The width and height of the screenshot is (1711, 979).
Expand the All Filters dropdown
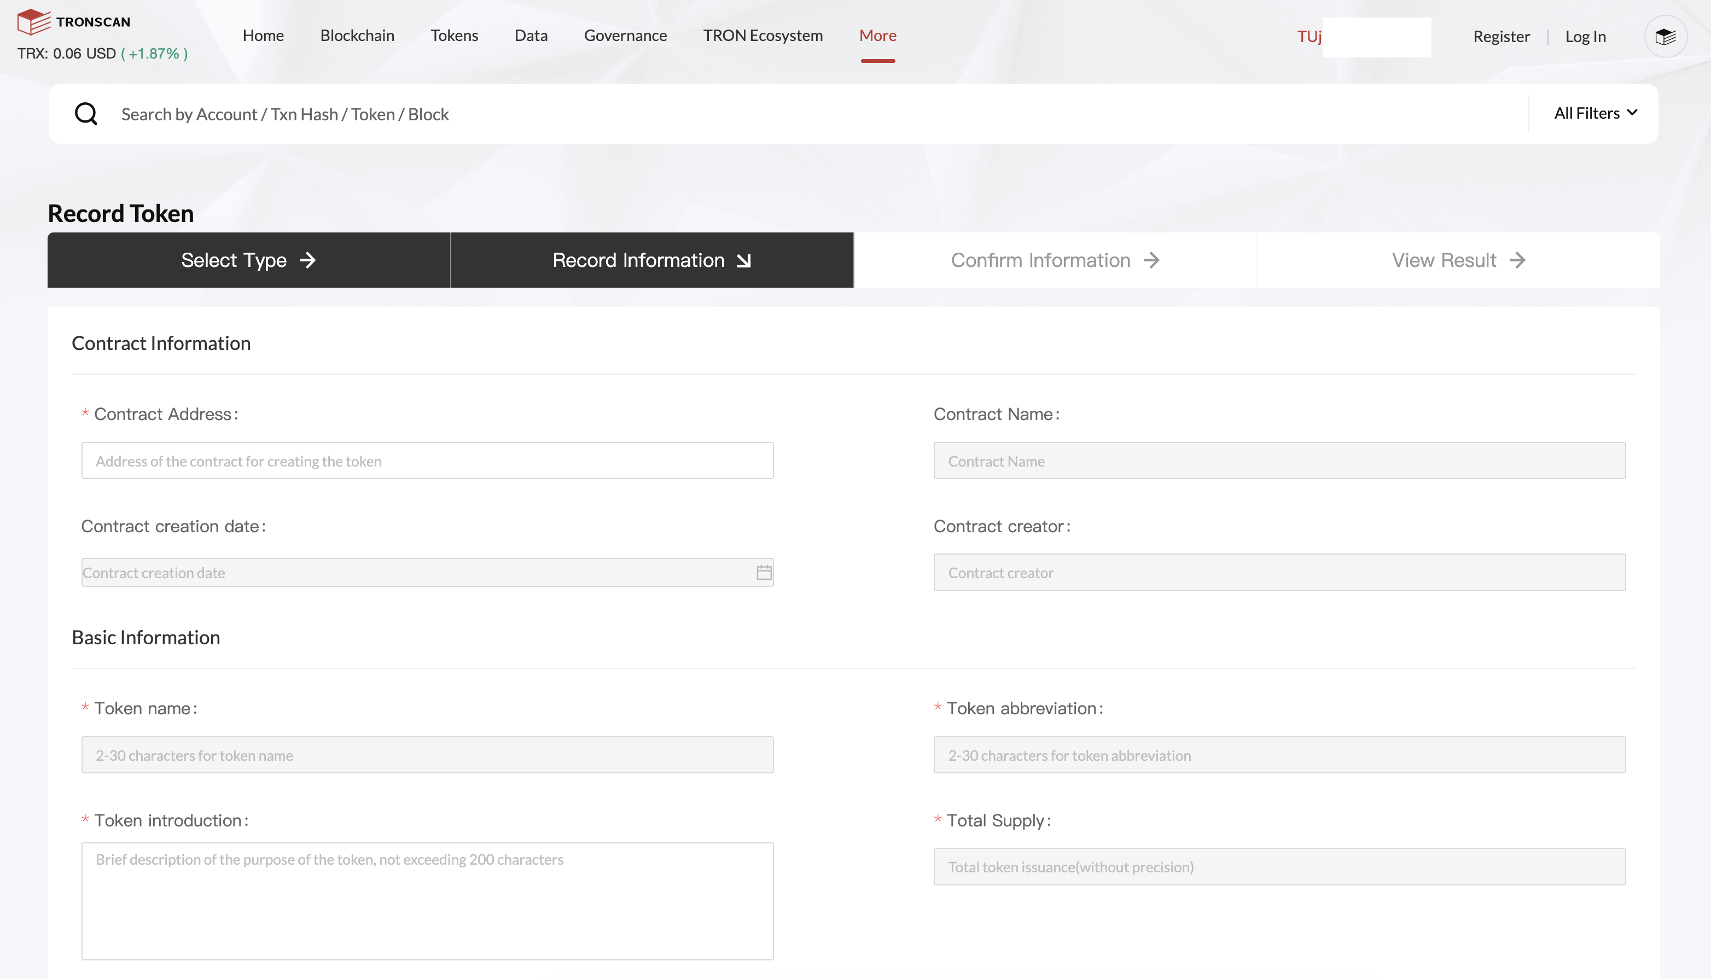click(x=1593, y=113)
